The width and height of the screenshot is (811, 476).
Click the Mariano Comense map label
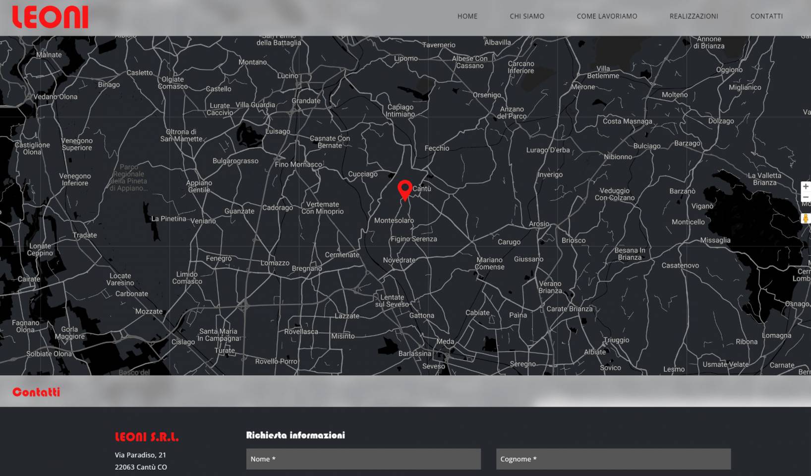pos(490,263)
